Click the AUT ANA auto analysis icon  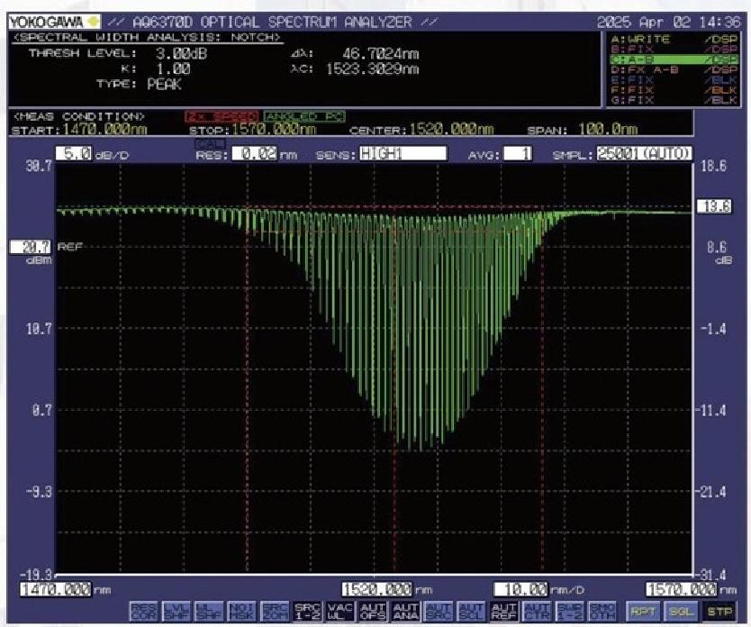pyautogui.click(x=405, y=612)
